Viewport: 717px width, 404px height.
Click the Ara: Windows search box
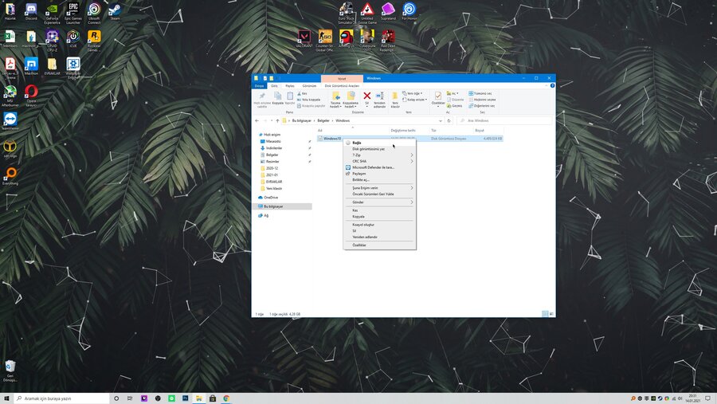(x=503, y=120)
